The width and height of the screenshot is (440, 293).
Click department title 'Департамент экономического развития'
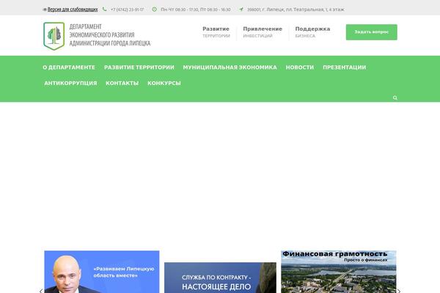[110, 35]
